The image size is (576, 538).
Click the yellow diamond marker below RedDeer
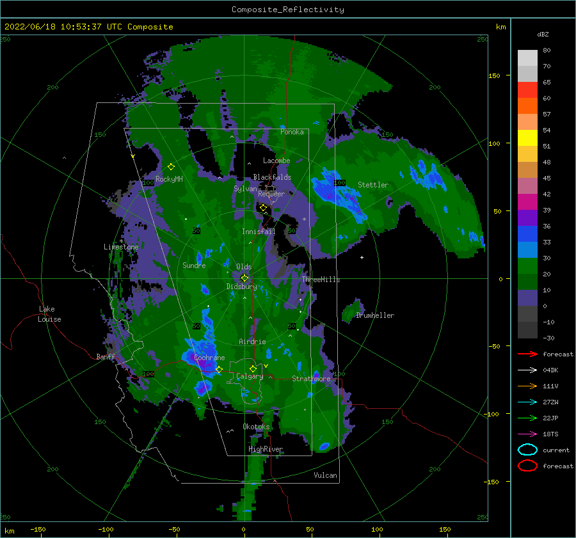tap(263, 208)
